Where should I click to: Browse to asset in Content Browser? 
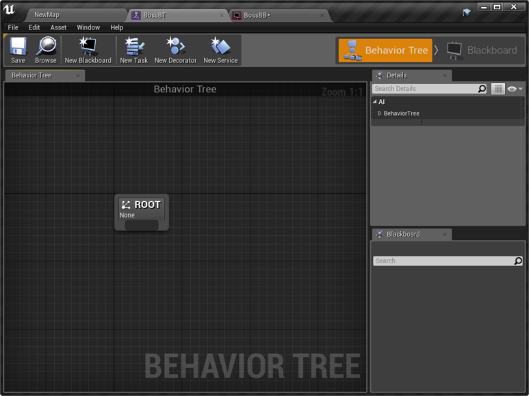pyautogui.click(x=46, y=50)
